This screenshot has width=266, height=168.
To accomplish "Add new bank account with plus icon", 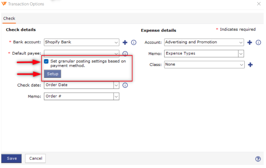I will [x=125, y=42].
